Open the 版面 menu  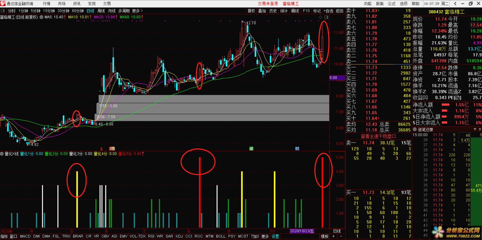380,4
